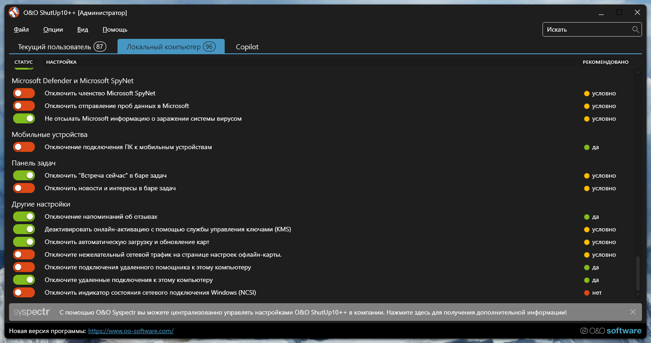Open the Файл menu

click(21, 30)
